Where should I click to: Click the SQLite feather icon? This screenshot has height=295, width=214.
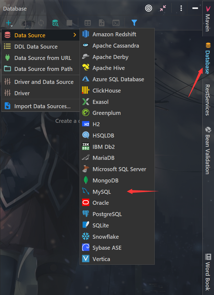(x=86, y=225)
